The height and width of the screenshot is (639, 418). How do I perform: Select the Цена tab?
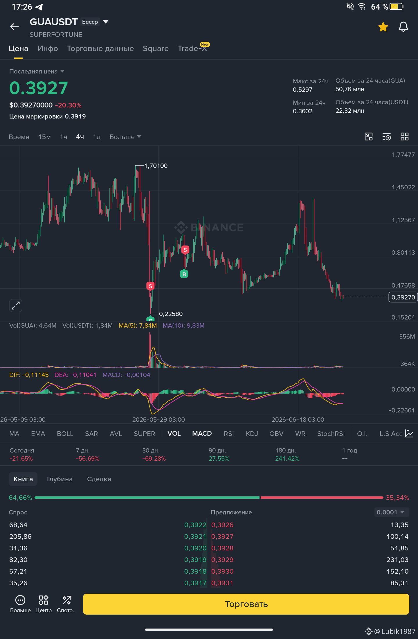pyautogui.click(x=18, y=49)
